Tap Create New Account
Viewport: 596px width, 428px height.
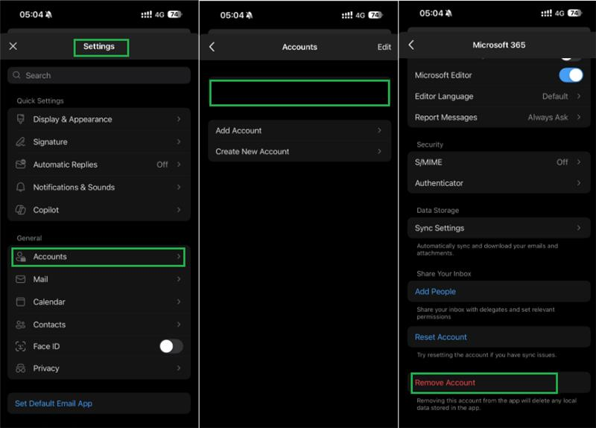(x=299, y=151)
